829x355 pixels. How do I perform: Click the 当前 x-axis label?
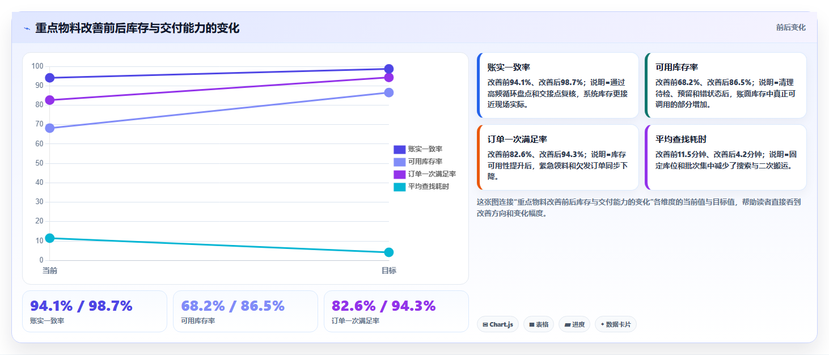(50, 271)
